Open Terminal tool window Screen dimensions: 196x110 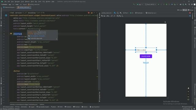[76, 107]
